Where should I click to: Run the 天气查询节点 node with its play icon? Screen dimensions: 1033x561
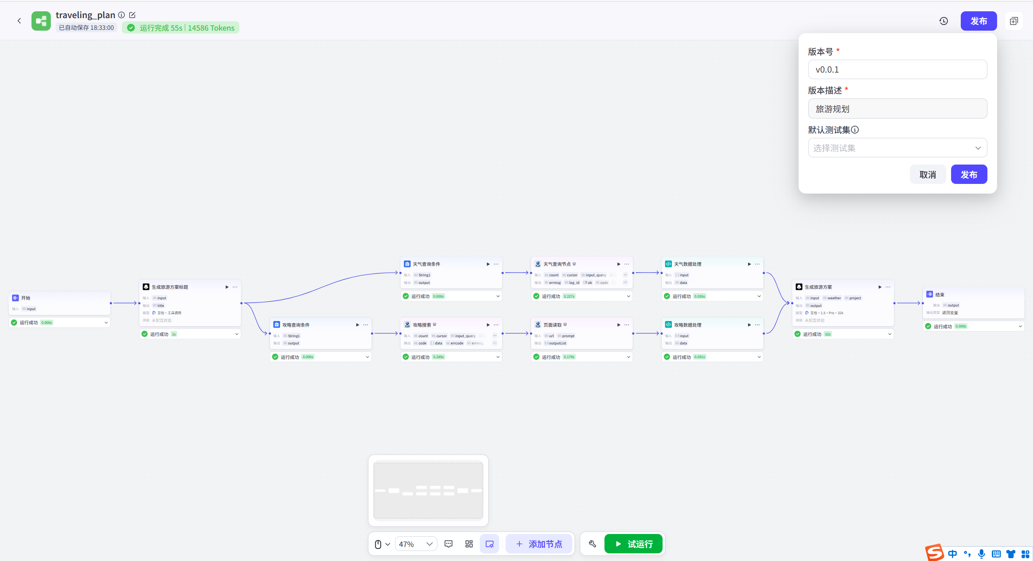619,264
